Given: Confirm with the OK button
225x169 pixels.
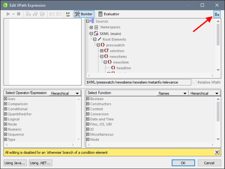Looking at the screenshot, I should pos(183,163).
